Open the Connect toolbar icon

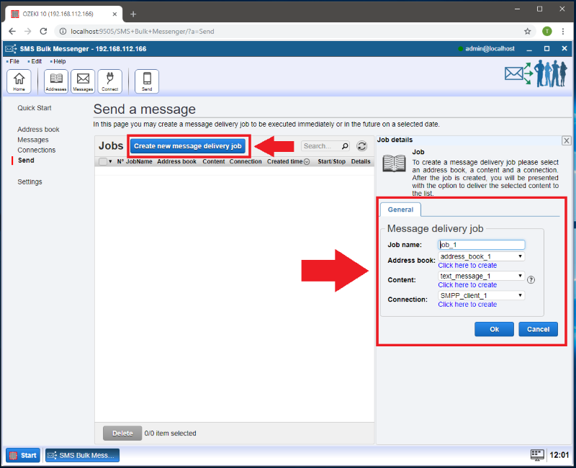point(109,81)
